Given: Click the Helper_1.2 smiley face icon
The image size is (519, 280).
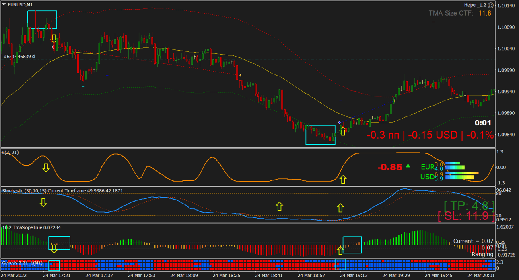Looking at the screenshot, I should [490, 5].
